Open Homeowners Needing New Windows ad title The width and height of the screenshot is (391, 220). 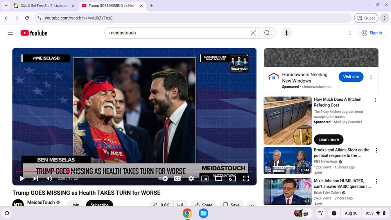click(305, 78)
